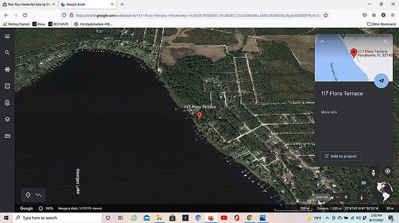Click the Imagery date 1/17/19-newer text
This screenshot has width=399, height=223.
pyautogui.click(x=80, y=208)
